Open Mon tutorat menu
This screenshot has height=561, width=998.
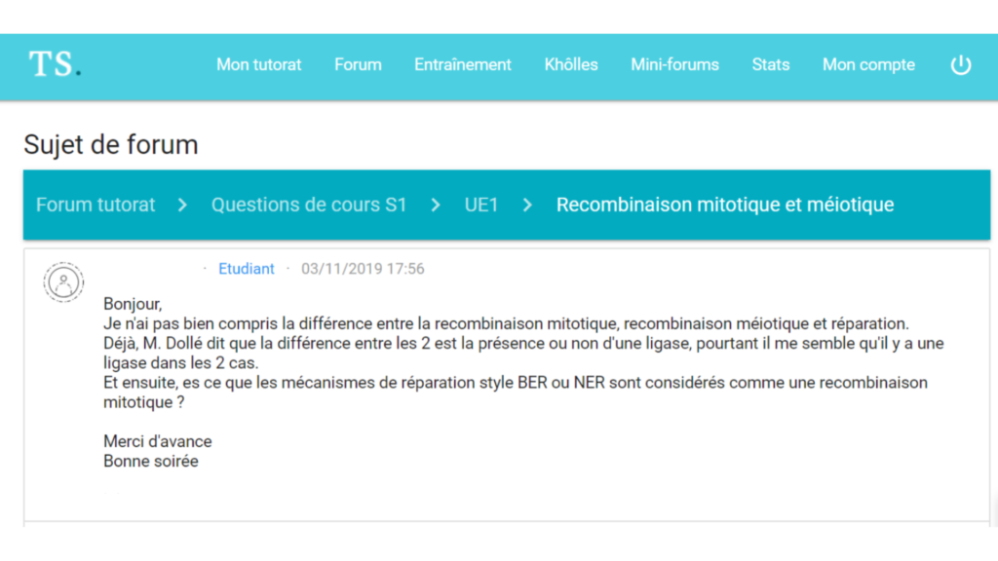point(258,65)
